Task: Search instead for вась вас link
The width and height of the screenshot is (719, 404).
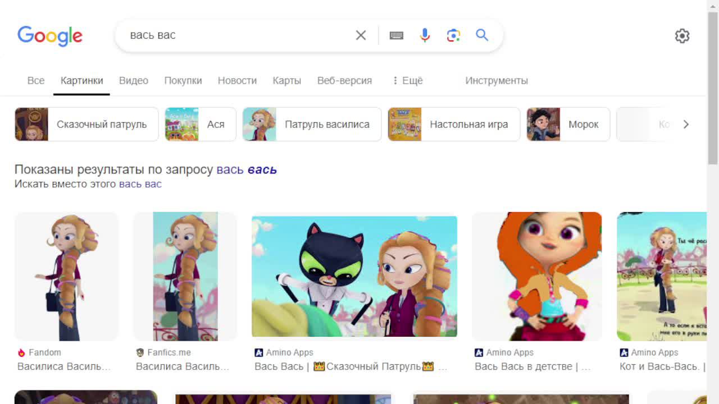Action: click(x=140, y=184)
